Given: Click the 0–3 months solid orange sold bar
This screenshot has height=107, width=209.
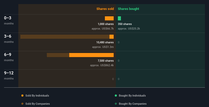Looking at the screenshot, I should point(109,18).
